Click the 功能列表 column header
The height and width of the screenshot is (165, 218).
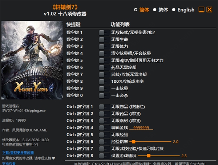pos(120,24)
